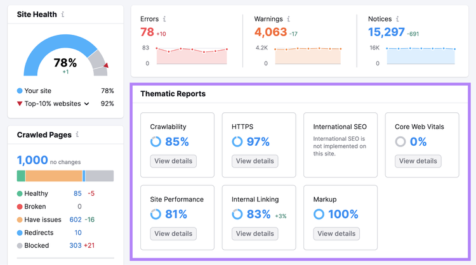Click the Redirects count 10
This screenshot has height=265, width=476.
pyautogui.click(x=78, y=233)
